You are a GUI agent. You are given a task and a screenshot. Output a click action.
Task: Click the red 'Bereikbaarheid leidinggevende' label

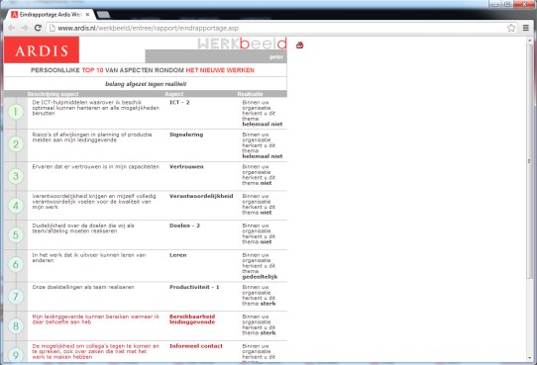(x=192, y=319)
